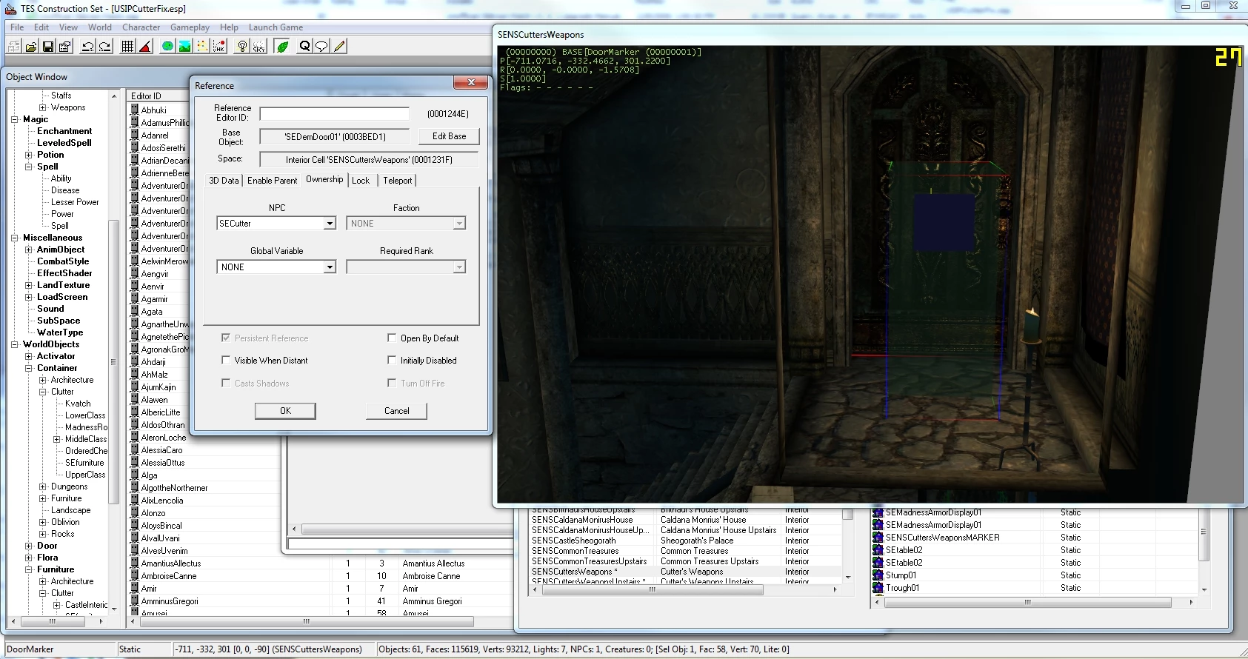Collapse the Magic tree node
This screenshot has height=659, width=1248.
click(x=15, y=119)
